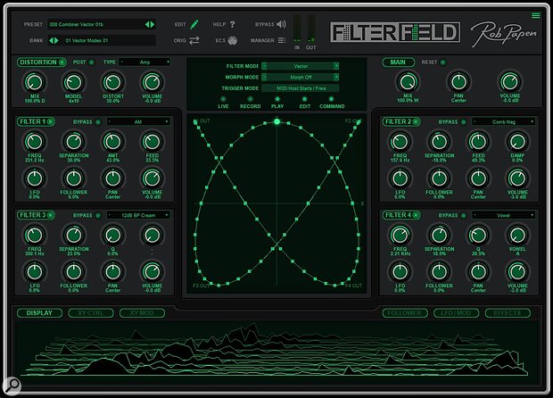Open Filter 2 type dropdown Comb Neg

point(504,121)
